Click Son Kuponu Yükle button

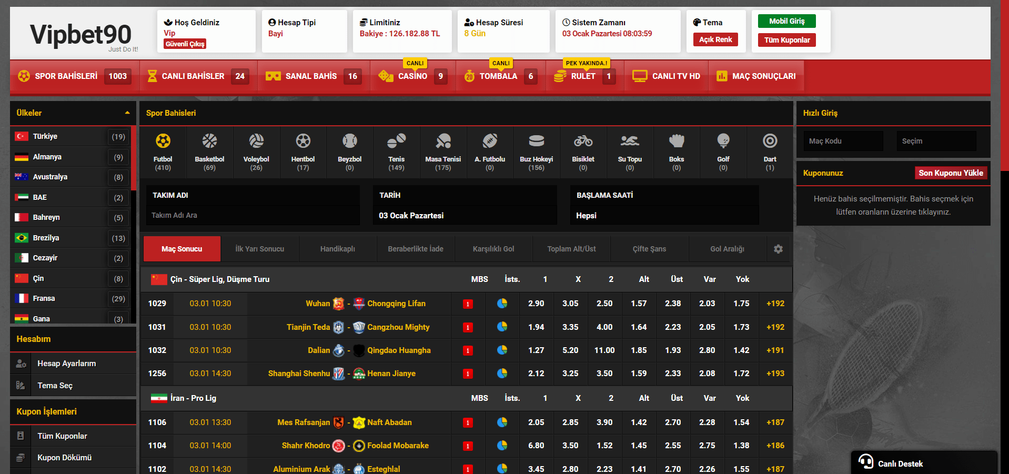[951, 173]
